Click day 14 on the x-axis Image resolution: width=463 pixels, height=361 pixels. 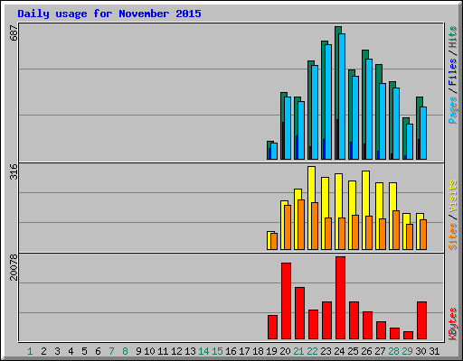(203, 351)
